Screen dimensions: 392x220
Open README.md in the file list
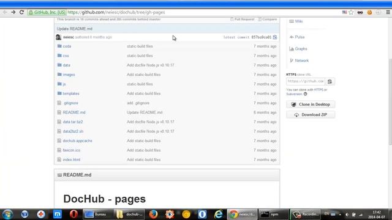74,112
